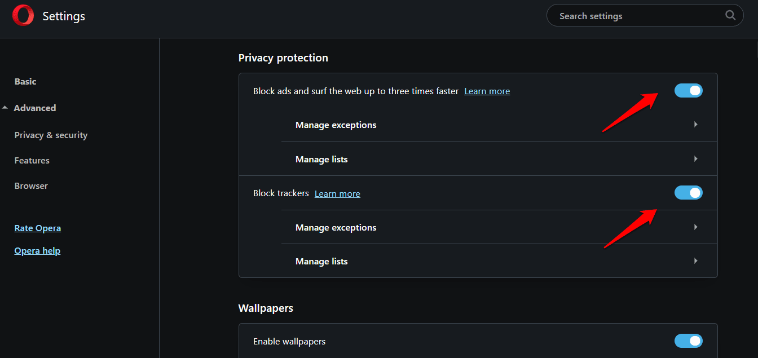Click the search magnifier icon

click(730, 15)
